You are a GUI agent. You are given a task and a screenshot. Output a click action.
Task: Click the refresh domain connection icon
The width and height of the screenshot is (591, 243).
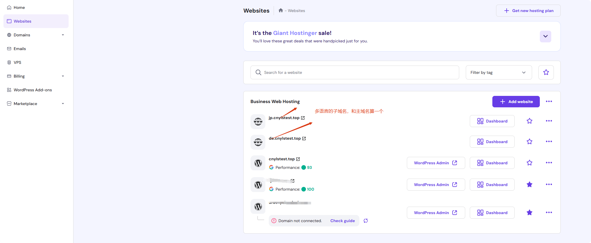366,221
